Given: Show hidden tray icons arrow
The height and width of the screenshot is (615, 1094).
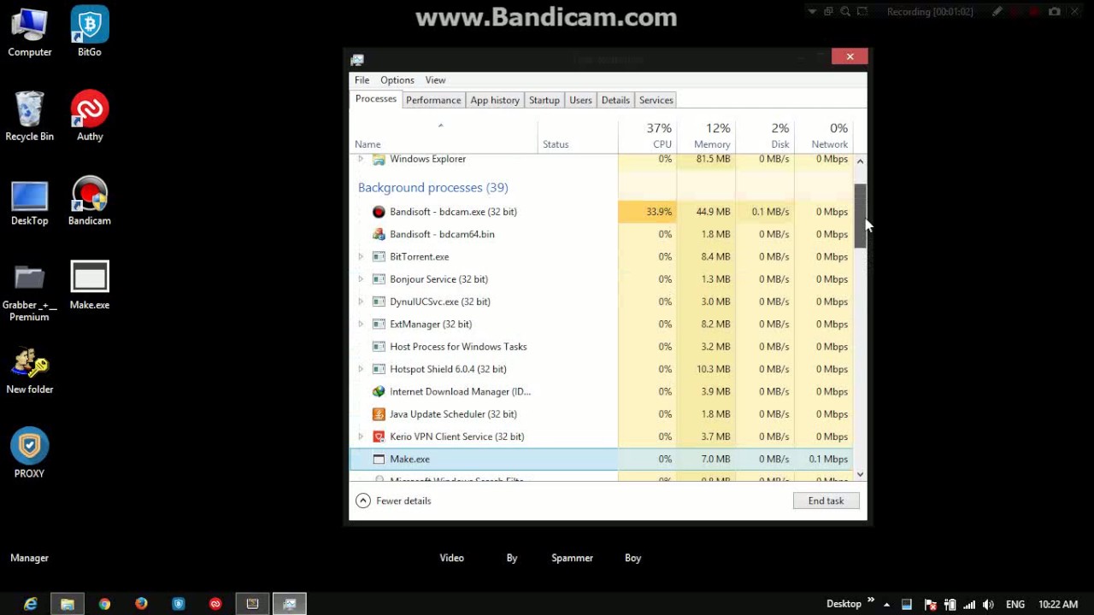Looking at the screenshot, I should click(x=886, y=604).
